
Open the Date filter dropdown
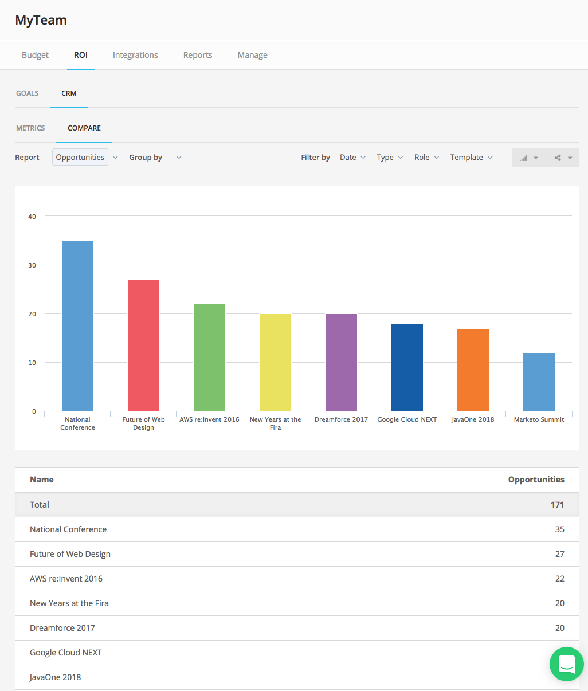pos(352,157)
